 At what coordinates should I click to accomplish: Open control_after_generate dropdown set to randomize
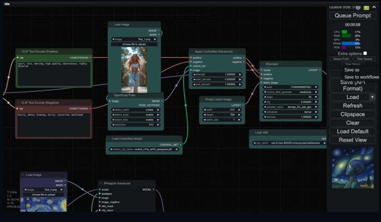click(x=290, y=92)
